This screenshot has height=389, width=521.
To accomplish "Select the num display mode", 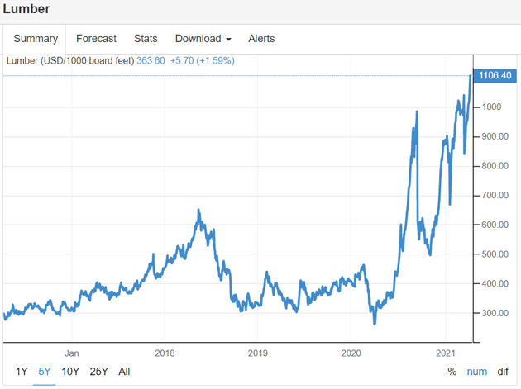I will click(476, 372).
